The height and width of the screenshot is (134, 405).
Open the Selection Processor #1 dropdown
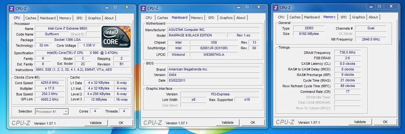(52, 111)
